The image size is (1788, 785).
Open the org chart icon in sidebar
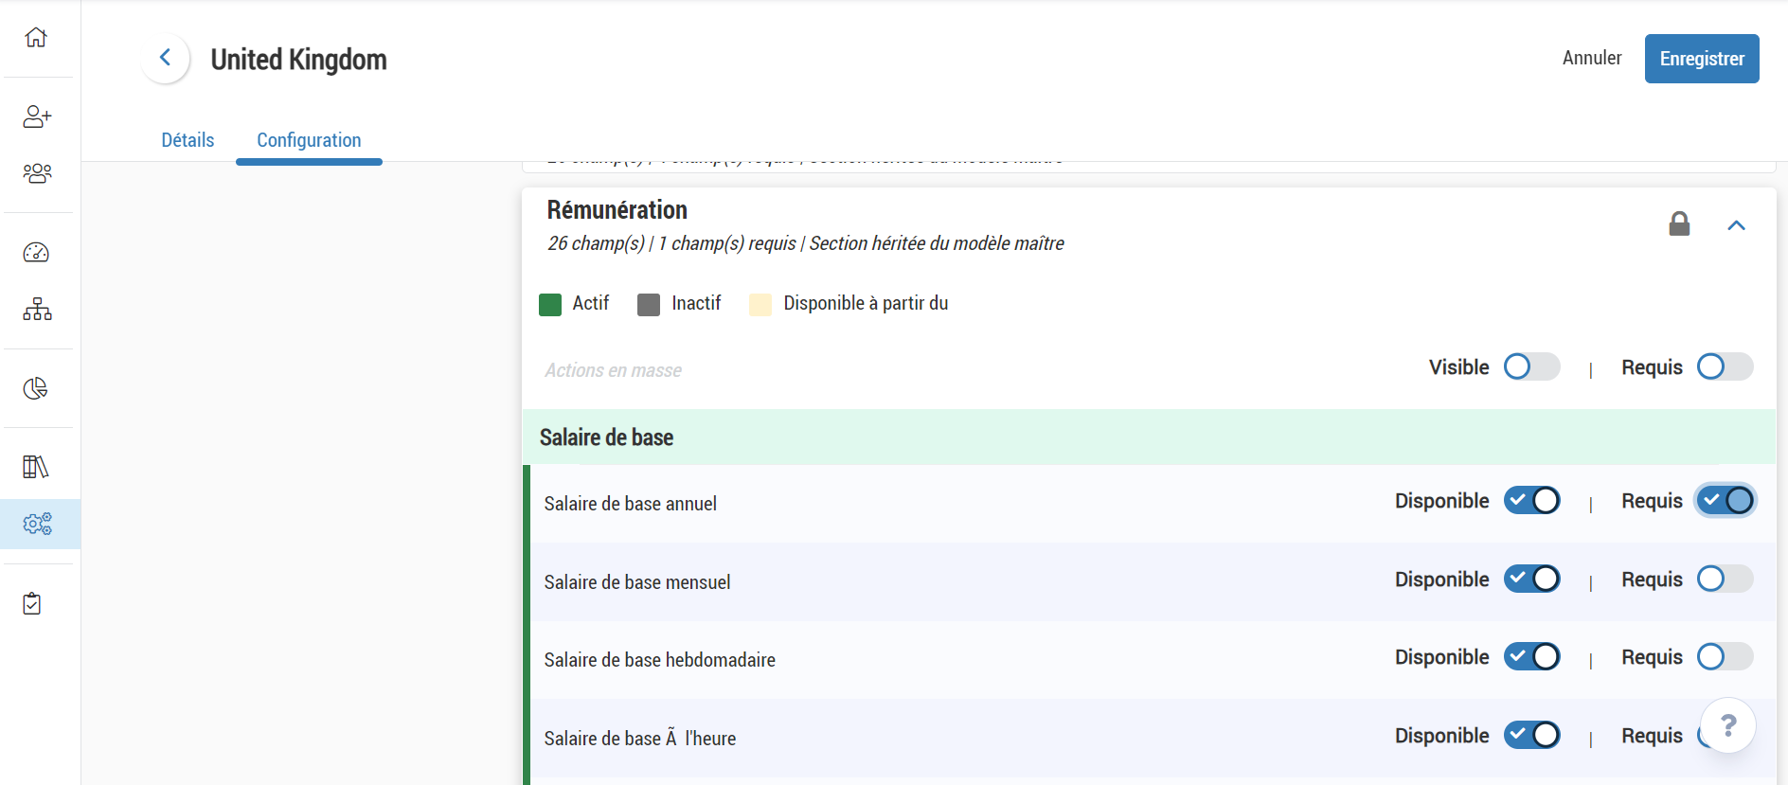pyautogui.click(x=37, y=309)
